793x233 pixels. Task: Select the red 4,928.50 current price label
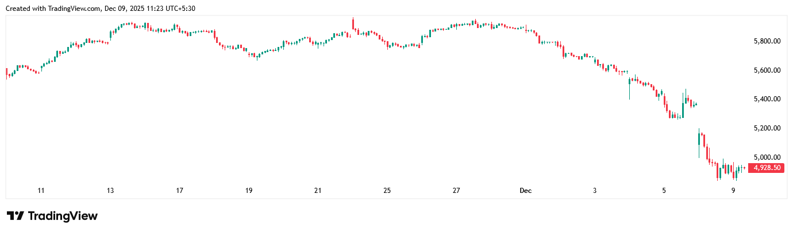(767, 168)
